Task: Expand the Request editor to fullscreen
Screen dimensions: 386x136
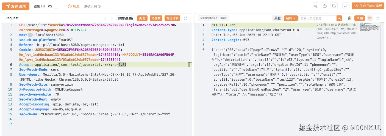Action: (186, 18)
